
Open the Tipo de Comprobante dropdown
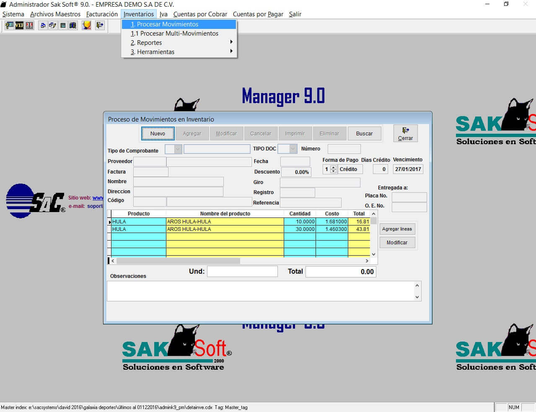click(x=178, y=149)
